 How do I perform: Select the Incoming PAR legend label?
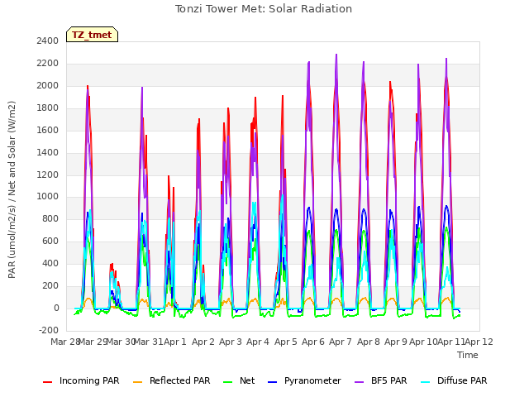89,380
